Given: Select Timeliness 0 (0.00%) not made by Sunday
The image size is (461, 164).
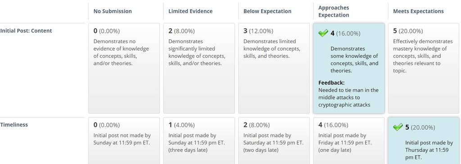Looking at the screenshot, I should click(x=124, y=141).
